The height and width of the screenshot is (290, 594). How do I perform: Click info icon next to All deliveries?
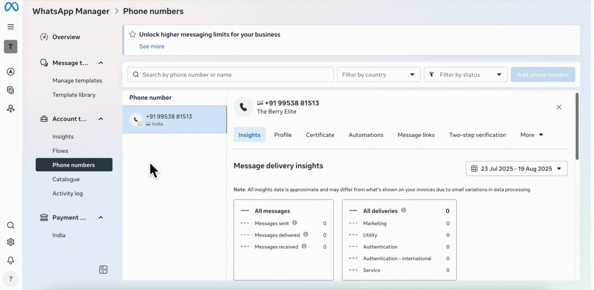coord(404,210)
